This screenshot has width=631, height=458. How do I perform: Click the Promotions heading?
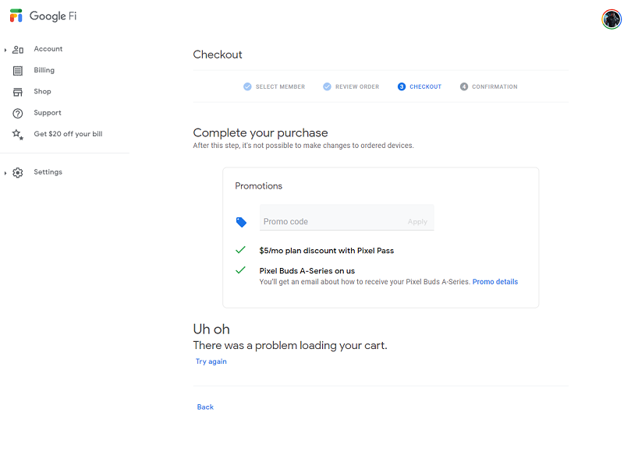click(x=258, y=185)
